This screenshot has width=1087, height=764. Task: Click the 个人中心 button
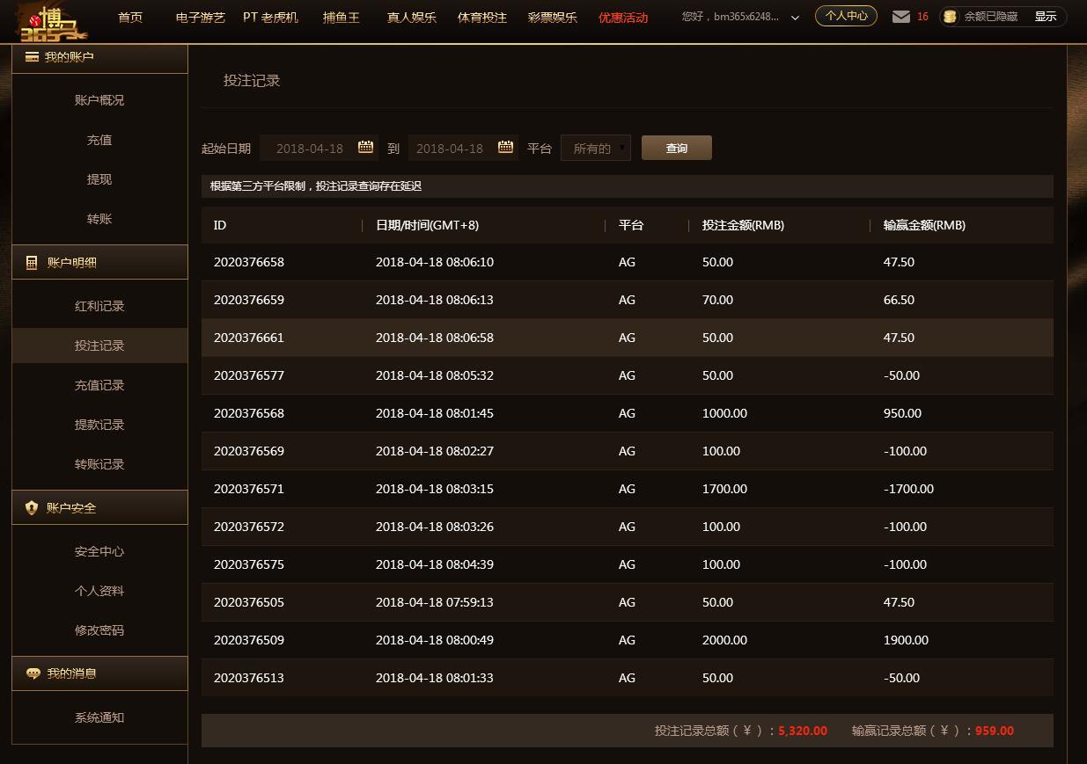point(846,16)
